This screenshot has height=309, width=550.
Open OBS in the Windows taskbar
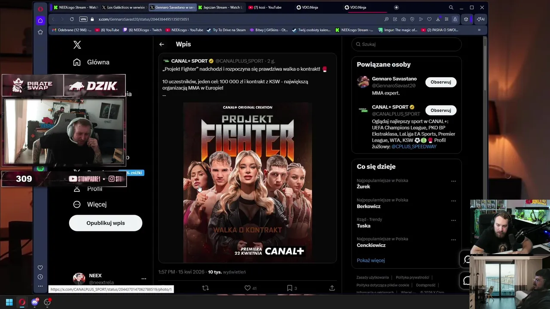pyautogui.click(x=47, y=302)
